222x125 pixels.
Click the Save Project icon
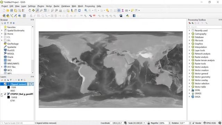(x=11, y=10)
